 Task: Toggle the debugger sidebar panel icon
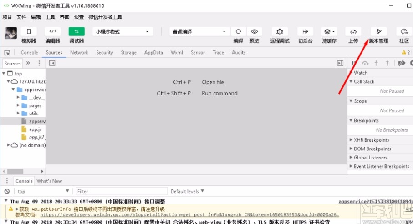tap(340, 63)
